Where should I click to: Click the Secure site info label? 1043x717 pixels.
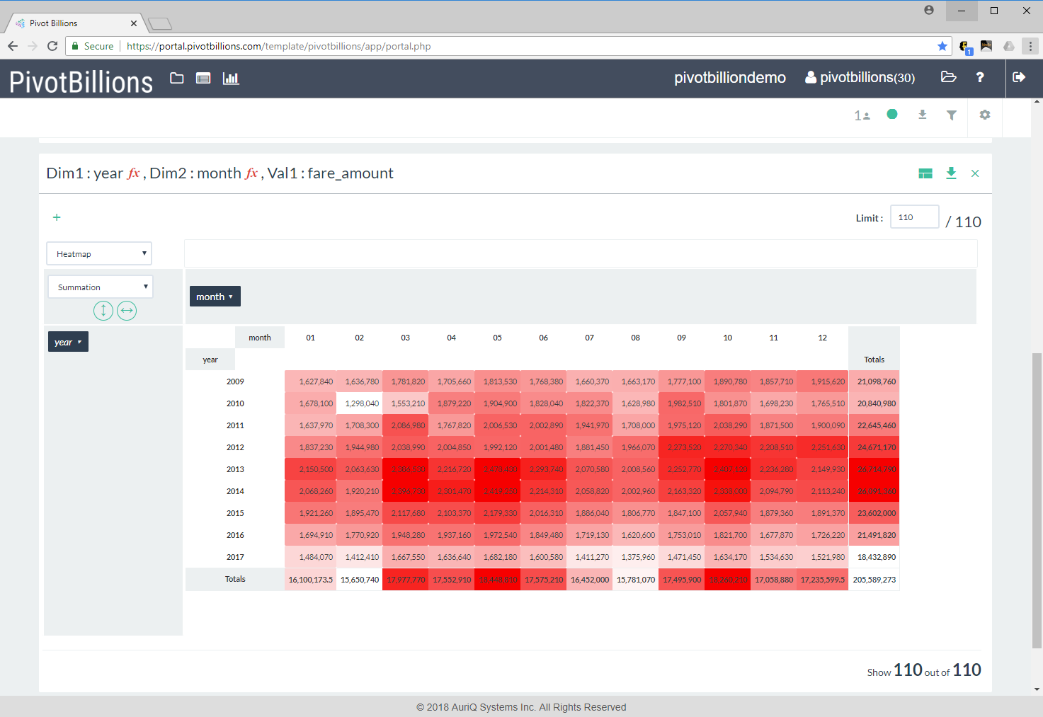(x=93, y=46)
